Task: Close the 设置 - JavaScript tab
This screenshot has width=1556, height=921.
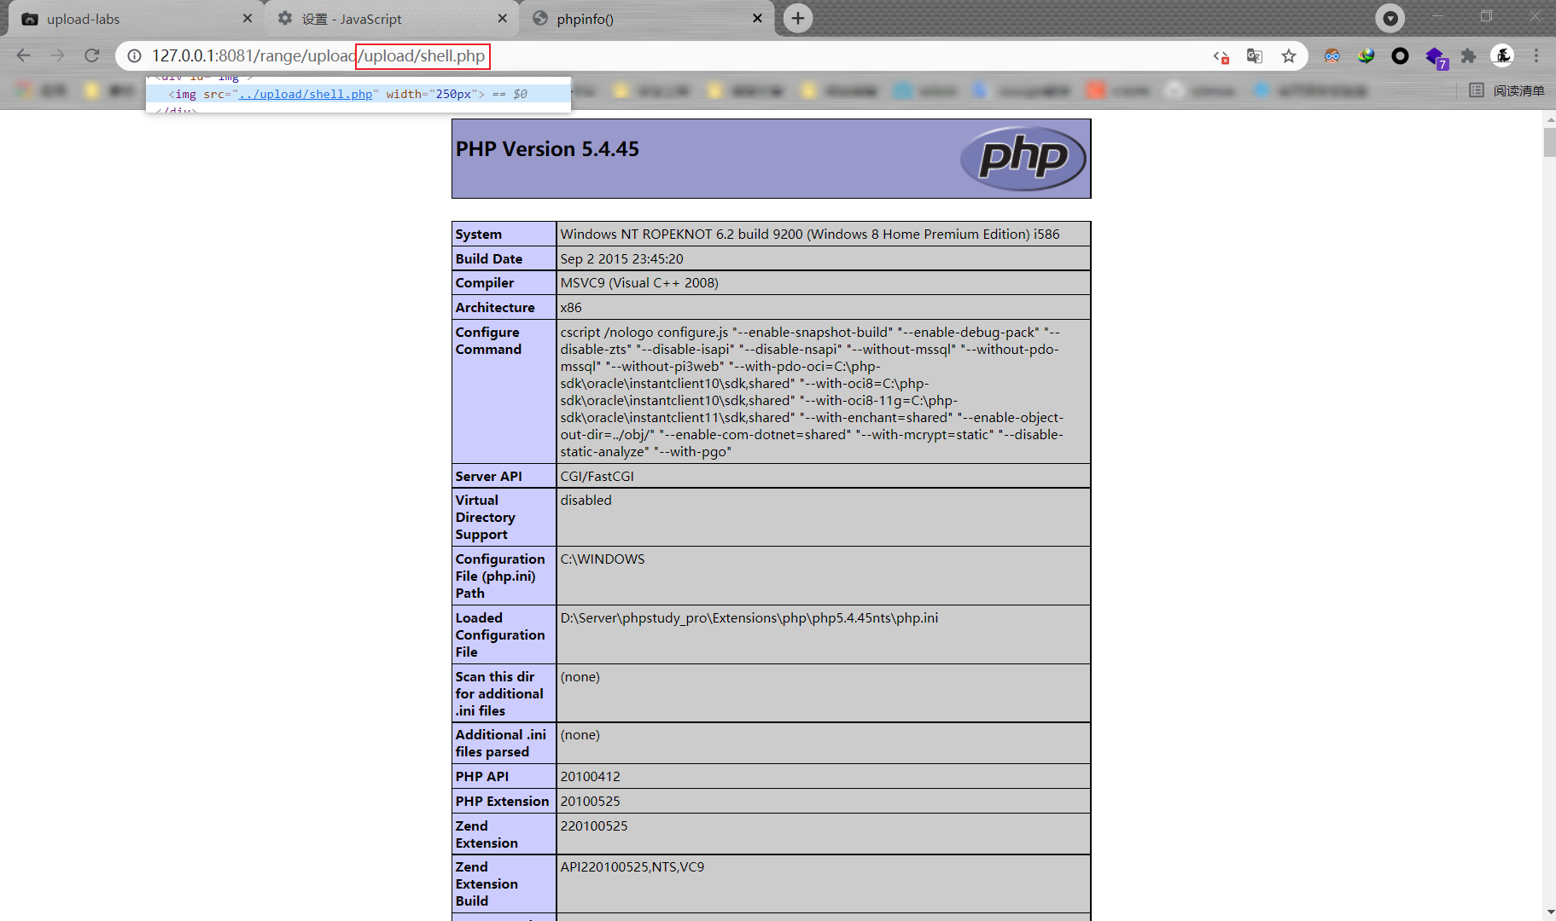Action: click(x=502, y=18)
